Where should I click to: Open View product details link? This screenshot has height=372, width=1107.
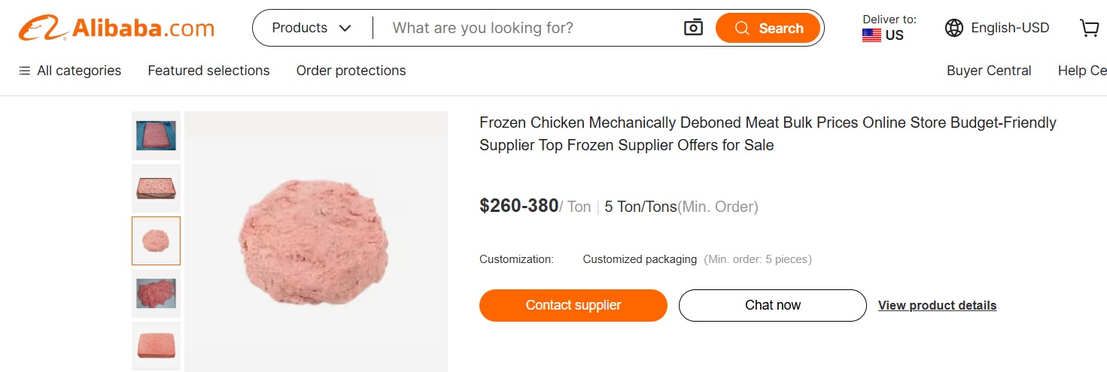(937, 305)
